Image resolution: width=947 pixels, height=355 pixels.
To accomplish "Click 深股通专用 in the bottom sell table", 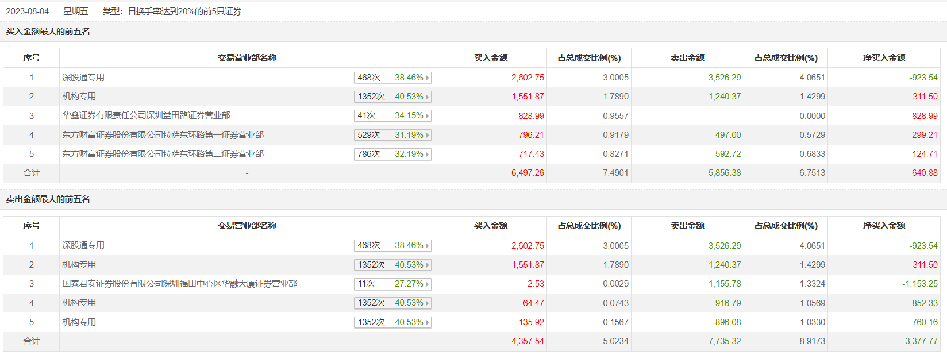I will (x=83, y=245).
